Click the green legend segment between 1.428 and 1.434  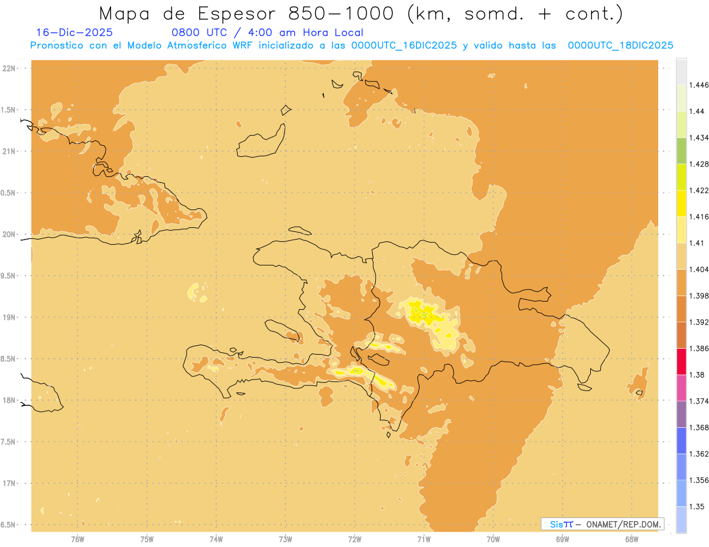coord(681,150)
